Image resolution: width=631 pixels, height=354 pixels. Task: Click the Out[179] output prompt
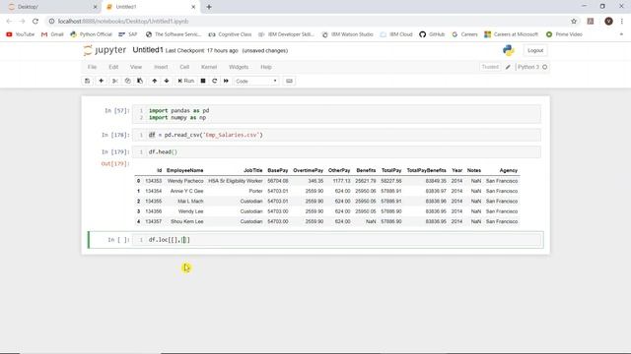[x=114, y=164]
